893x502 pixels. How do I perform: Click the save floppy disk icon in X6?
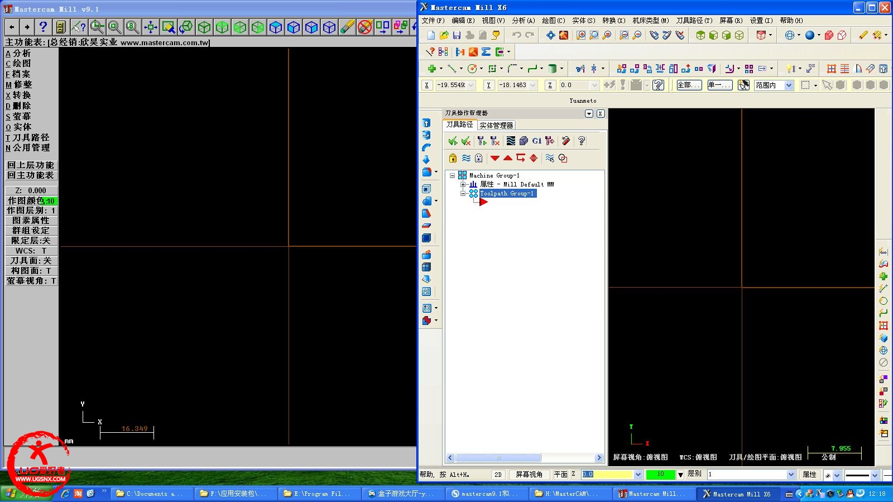[x=457, y=35]
